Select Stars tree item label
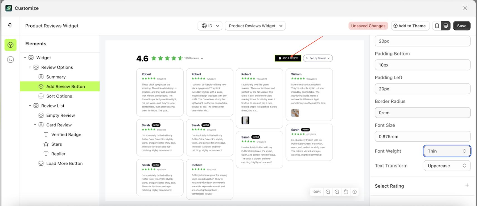This screenshot has height=206, width=477. click(x=57, y=144)
